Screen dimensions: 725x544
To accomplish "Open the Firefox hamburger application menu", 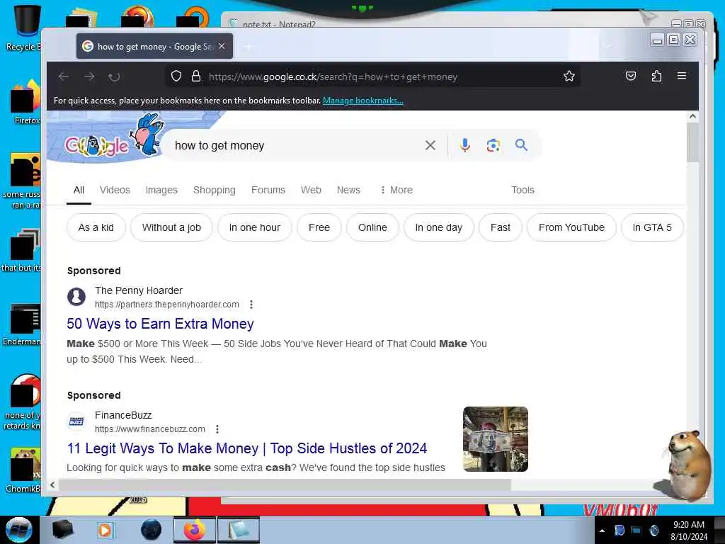I will click(682, 75).
